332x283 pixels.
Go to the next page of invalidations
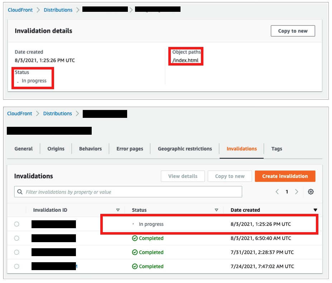[297, 192]
